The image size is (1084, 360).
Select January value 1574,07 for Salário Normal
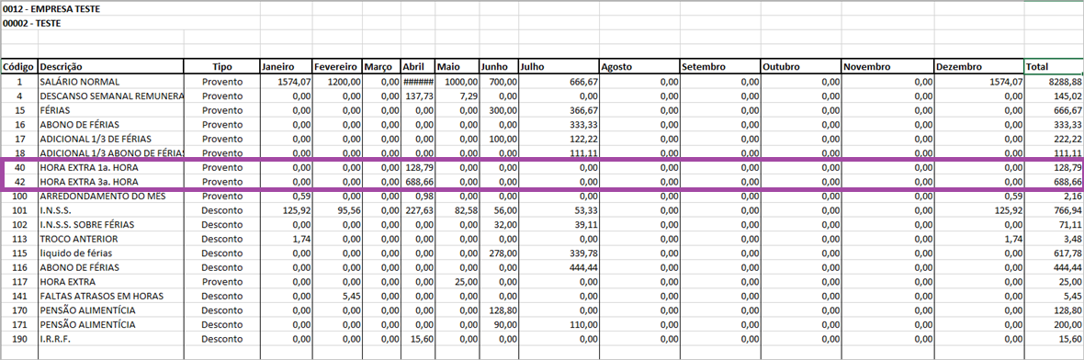[287, 82]
